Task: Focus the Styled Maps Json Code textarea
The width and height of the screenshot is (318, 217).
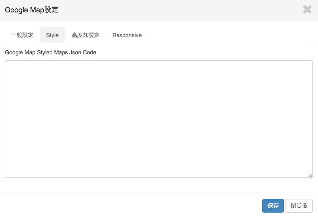Action: tap(158, 119)
